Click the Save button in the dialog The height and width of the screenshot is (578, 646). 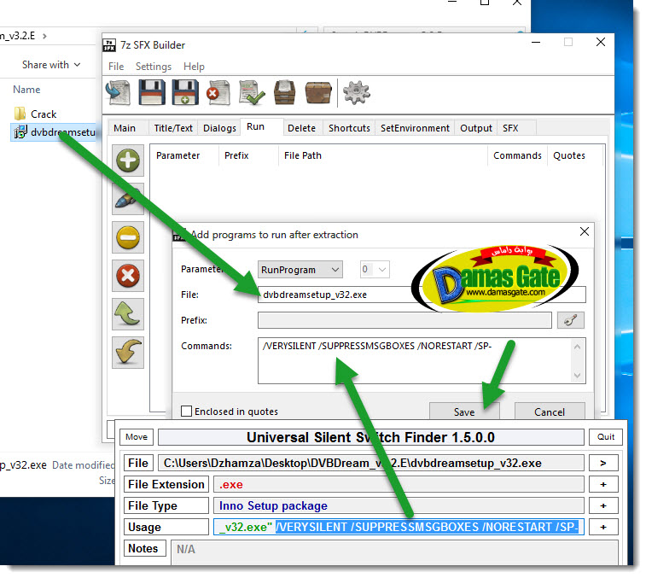(x=464, y=412)
